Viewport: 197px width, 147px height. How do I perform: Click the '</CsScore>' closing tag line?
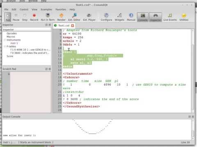coord(72,103)
